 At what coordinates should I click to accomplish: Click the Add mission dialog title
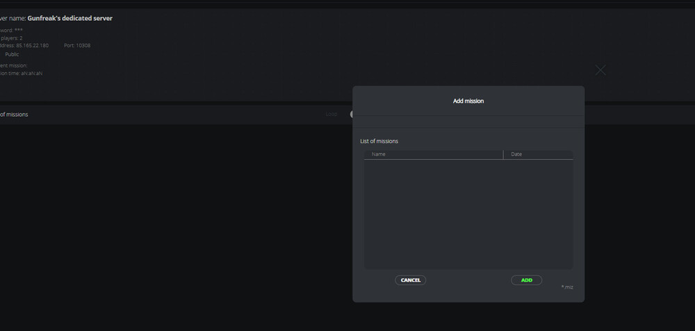pyautogui.click(x=468, y=101)
